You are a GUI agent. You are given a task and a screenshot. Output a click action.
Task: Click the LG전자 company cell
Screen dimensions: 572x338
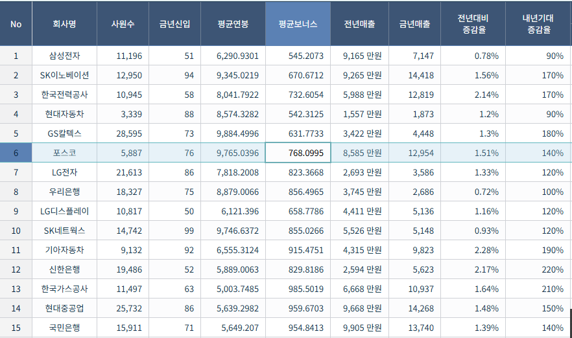point(65,172)
